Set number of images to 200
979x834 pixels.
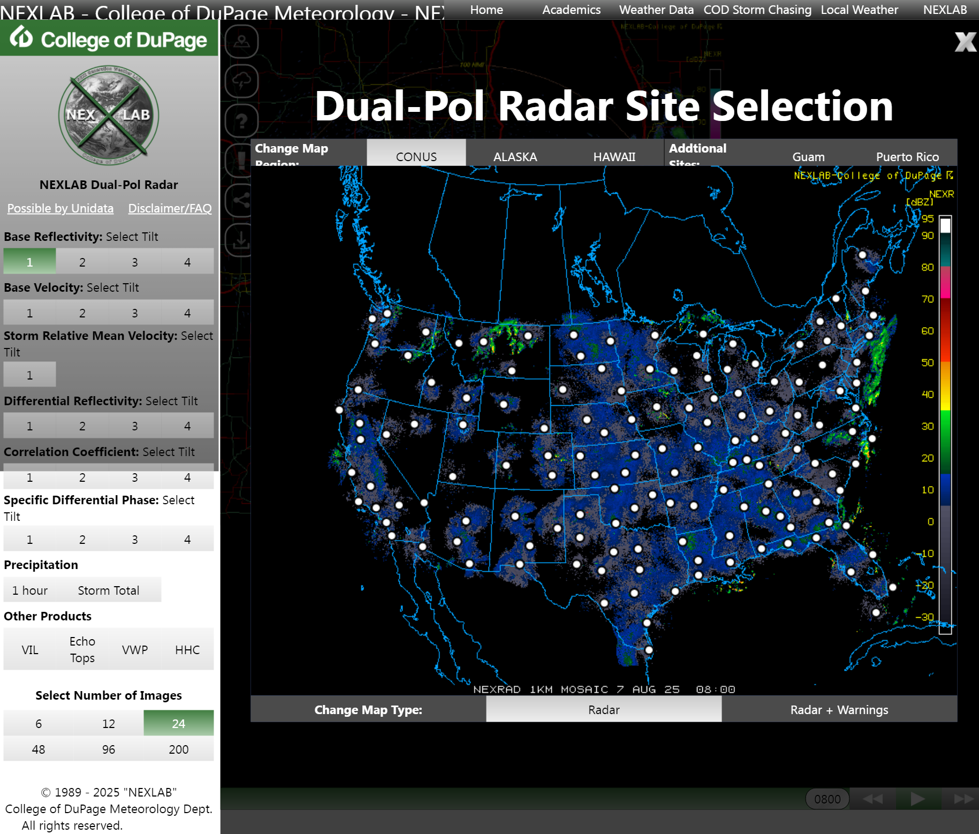tap(179, 748)
